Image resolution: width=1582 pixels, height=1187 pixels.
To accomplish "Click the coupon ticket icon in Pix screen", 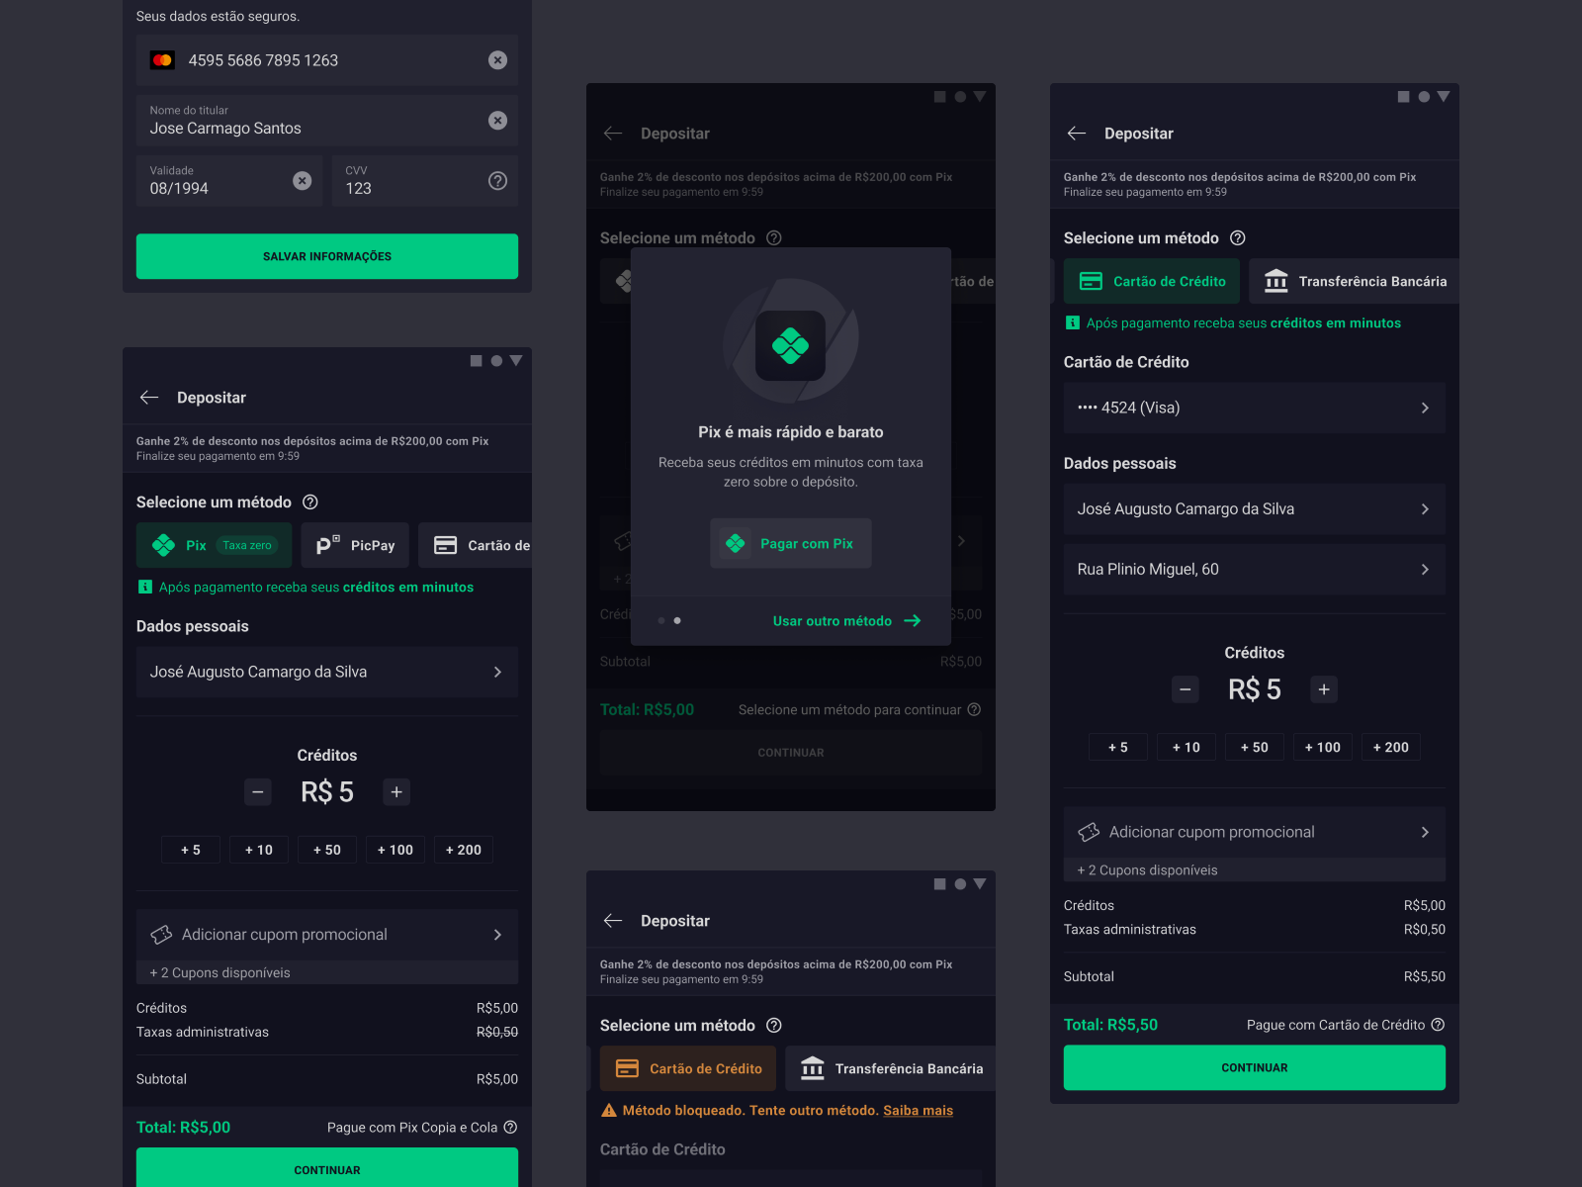I will click(161, 935).
